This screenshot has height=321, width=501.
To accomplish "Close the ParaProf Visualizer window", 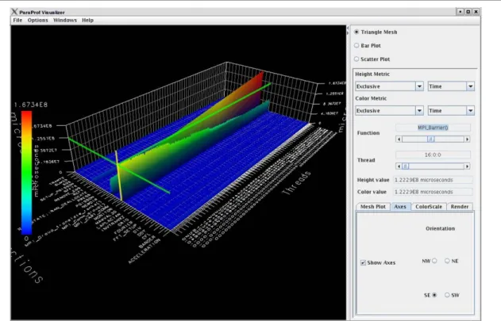I will pos(476,11).
